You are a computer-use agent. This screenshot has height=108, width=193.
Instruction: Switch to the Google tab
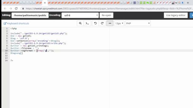(179, 3)
